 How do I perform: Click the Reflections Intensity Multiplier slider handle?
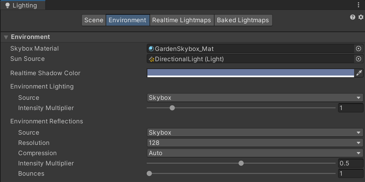coord(241,164)
